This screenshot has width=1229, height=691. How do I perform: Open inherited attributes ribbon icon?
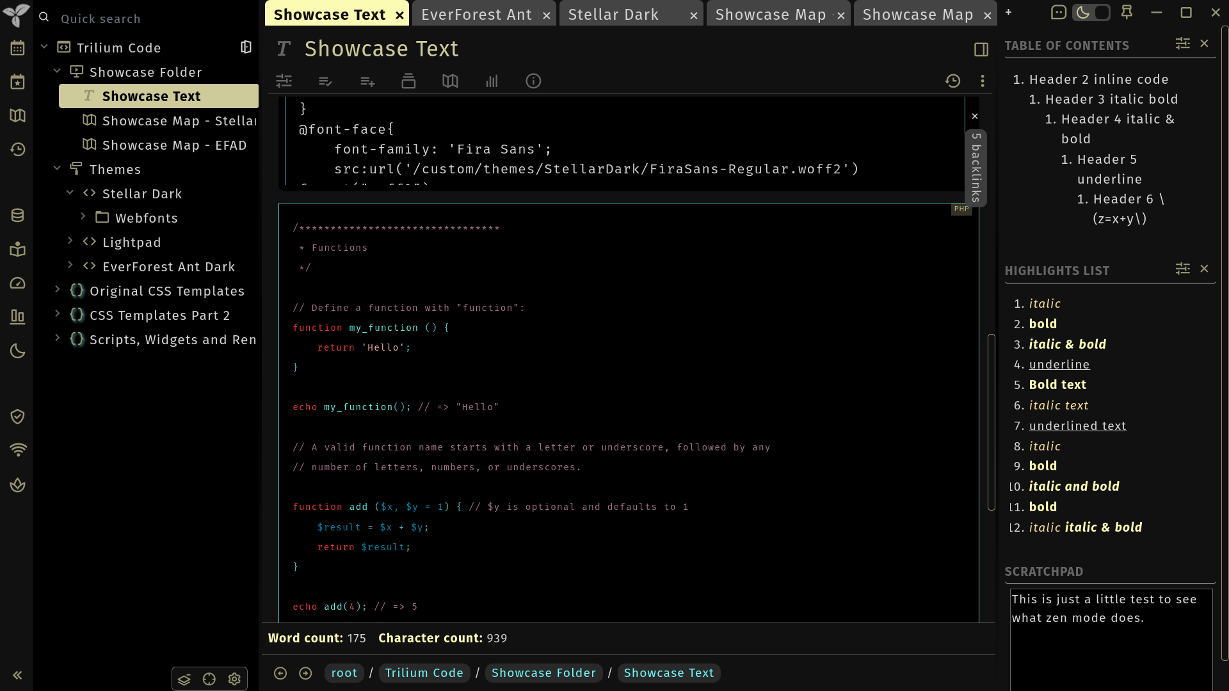pyautogui.click(x=367, y=81)
